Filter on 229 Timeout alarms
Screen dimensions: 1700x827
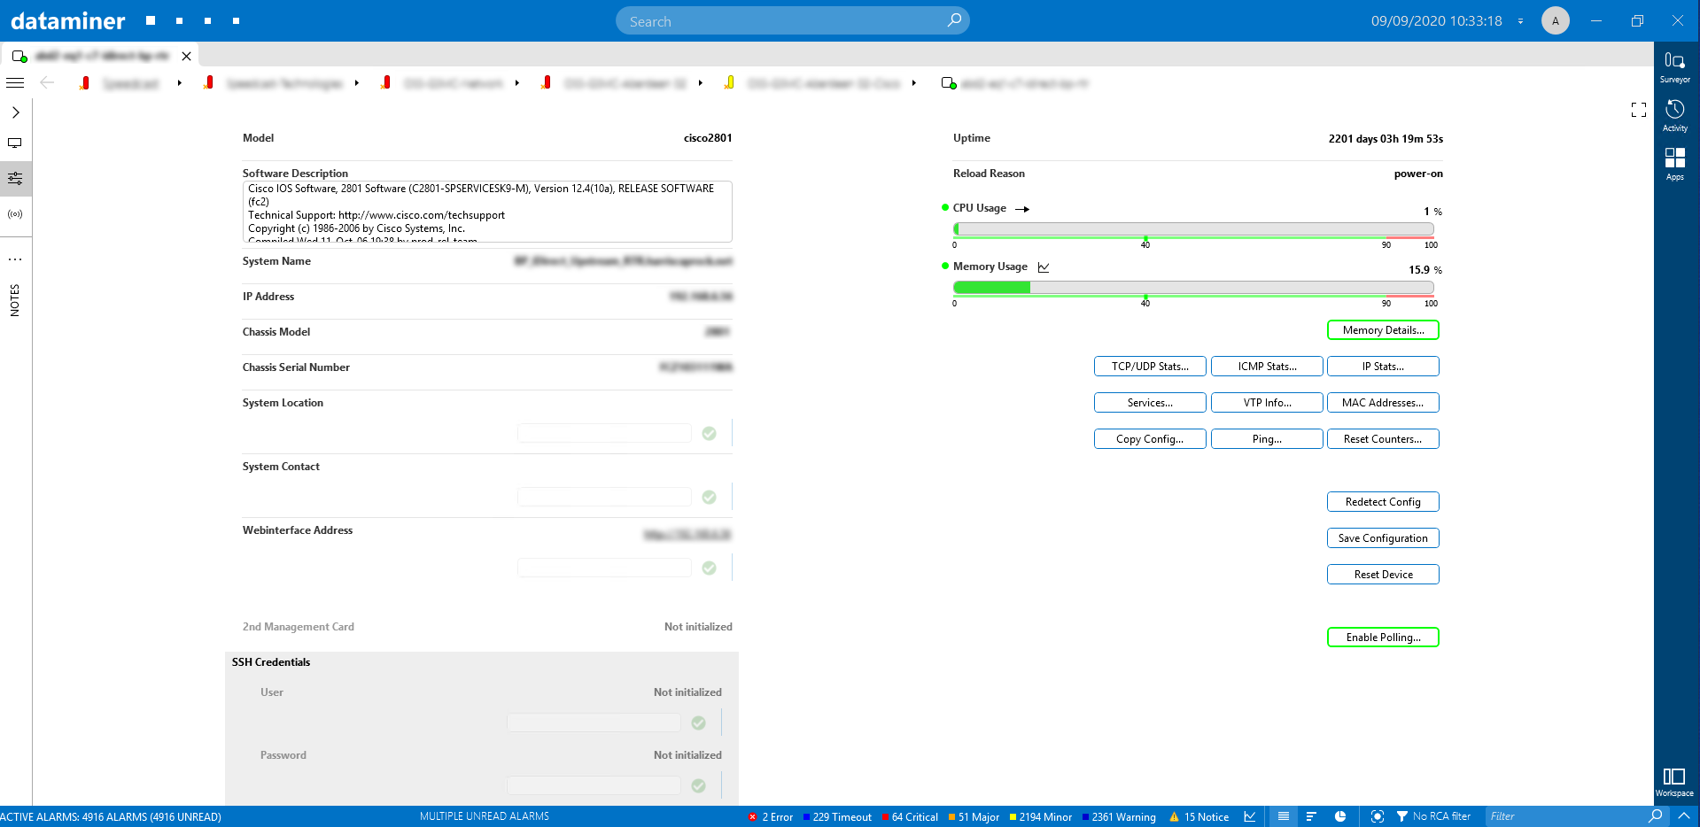(837, 816)
